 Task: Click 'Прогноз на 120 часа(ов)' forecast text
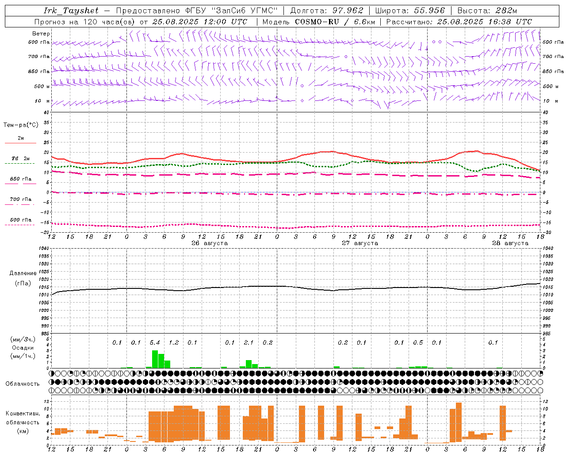tap(85, 22)
